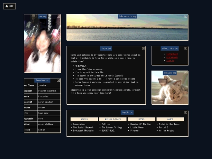The height and width of the screenshot is (159, 212).
Task: Click Brokeback Mountain list item
Action: (83, 131)
